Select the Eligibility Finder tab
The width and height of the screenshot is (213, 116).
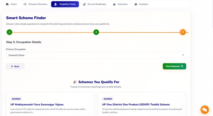click(x=65, y=4)
